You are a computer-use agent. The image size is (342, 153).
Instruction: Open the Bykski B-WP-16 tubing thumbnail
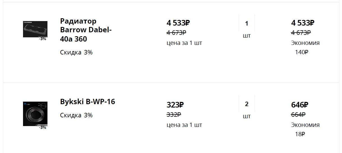tap(35, 113)
